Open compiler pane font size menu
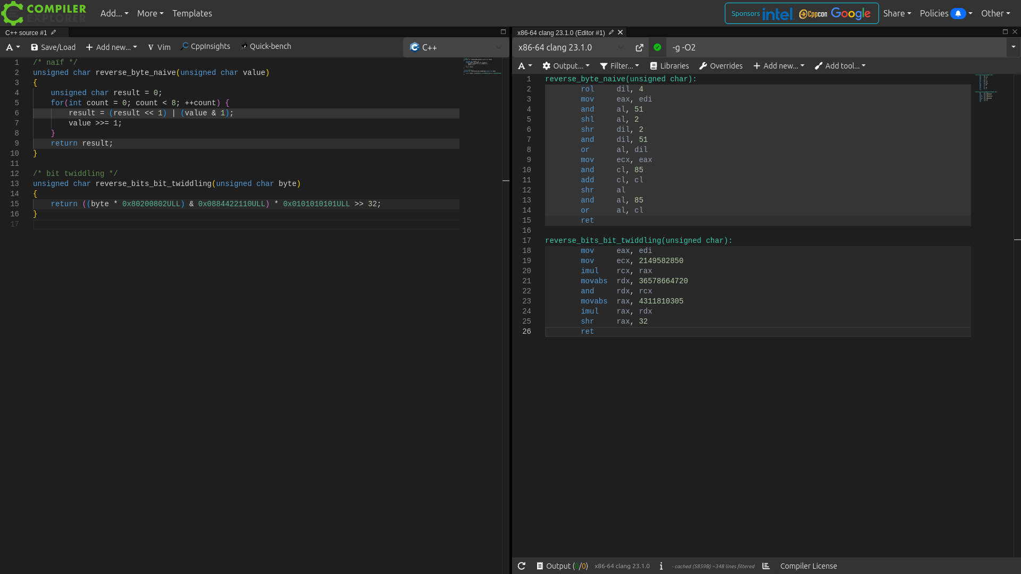1021x574 pixels. 525,66
